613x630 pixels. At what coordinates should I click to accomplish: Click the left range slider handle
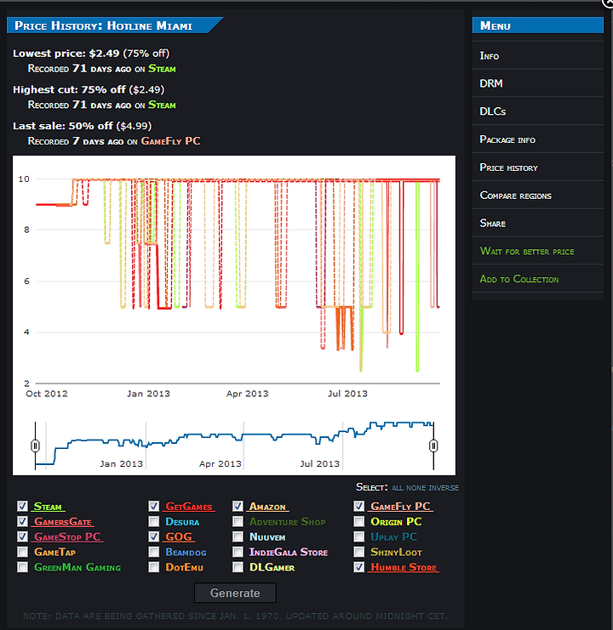35,446
